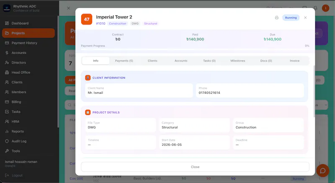Click the DWG tag in header
This screenshot has height=183, width=335.
tap(135, 23)
